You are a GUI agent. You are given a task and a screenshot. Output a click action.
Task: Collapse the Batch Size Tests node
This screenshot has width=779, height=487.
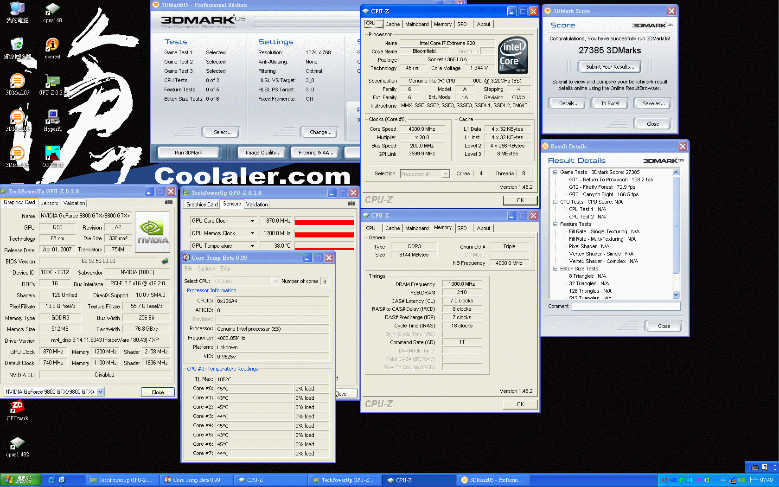[x=555, y=269]
